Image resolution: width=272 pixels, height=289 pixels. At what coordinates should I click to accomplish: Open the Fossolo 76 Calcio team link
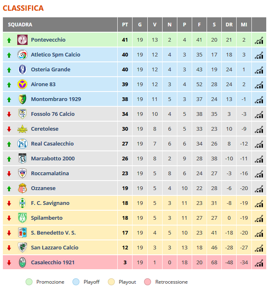(x=53, y=114)
